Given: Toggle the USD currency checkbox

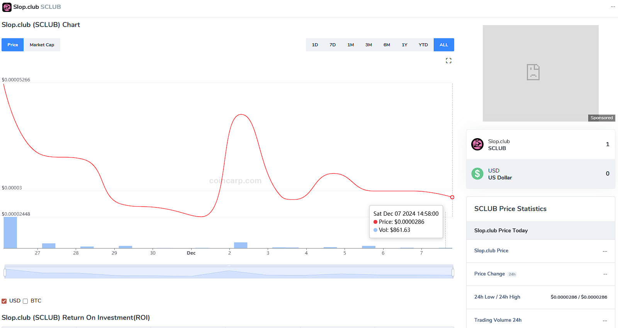Looking at the screenshot, I should click(4, 301).
